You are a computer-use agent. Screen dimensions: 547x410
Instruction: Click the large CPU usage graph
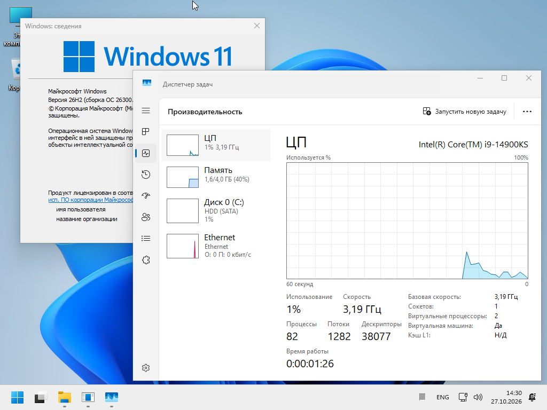pos(407,220)
